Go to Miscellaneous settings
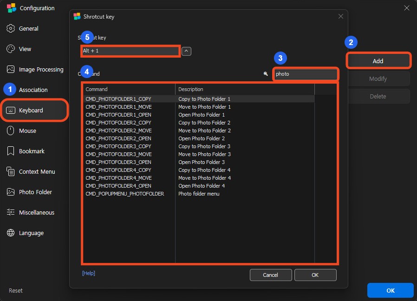This screenshot has height=301, width=417. [37, 212]
